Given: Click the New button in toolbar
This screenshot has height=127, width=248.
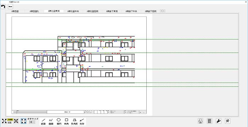Looking at the screenshot, I should point(10,7).
